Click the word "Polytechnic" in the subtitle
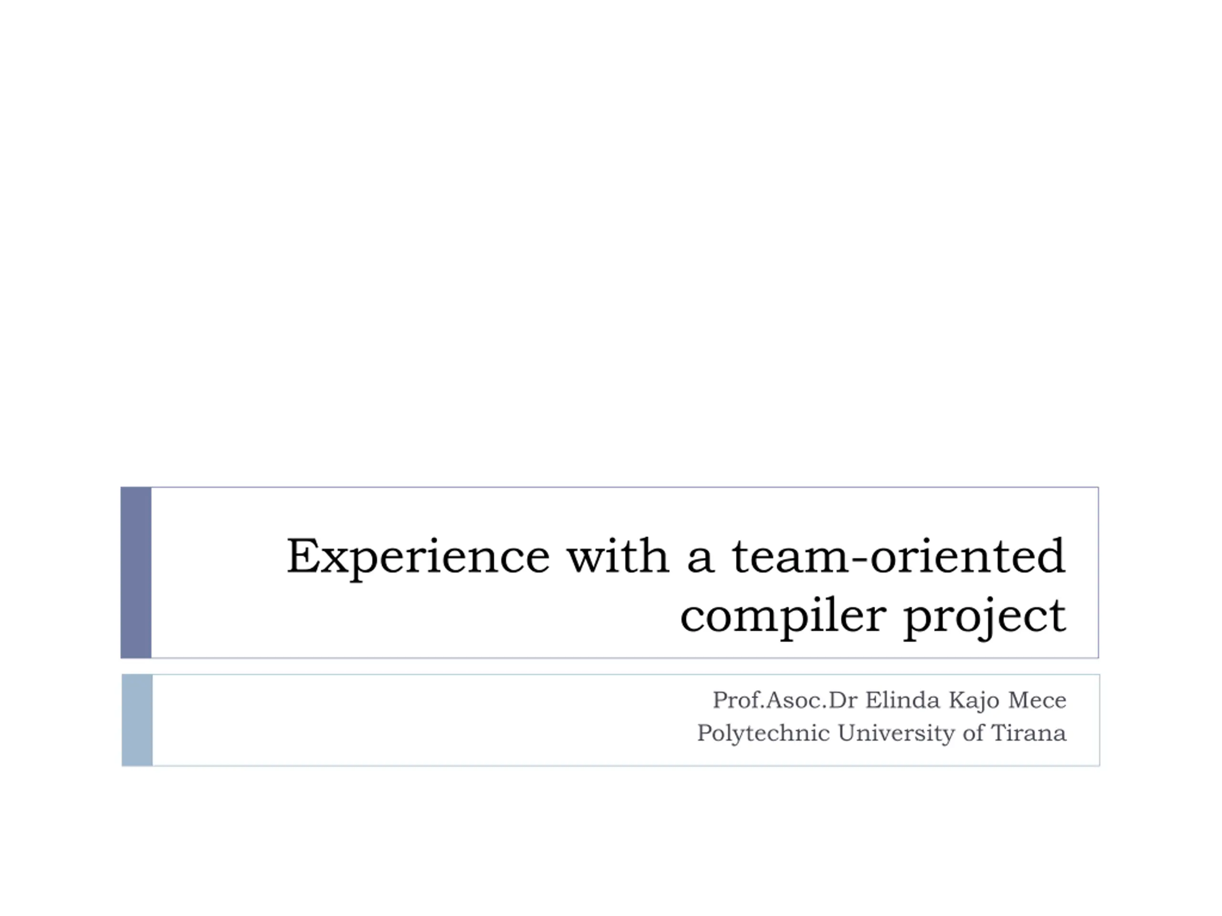The image size is (1222, 916). click(x=763, y=734)
